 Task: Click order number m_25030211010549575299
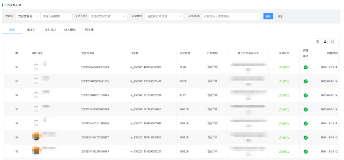click(146, 95)
